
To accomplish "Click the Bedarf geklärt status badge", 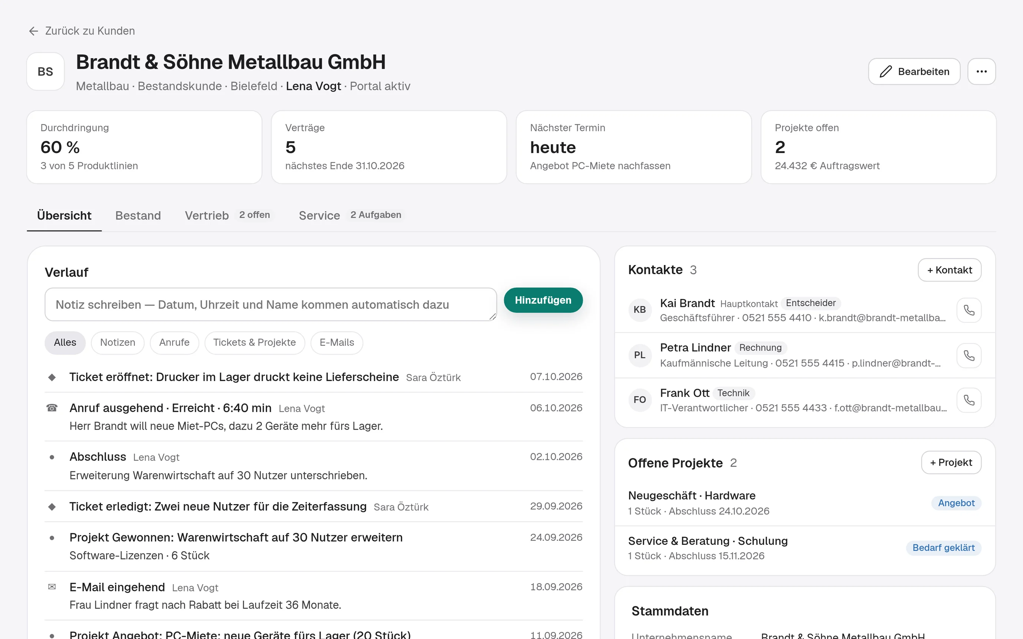I will 943,548.
